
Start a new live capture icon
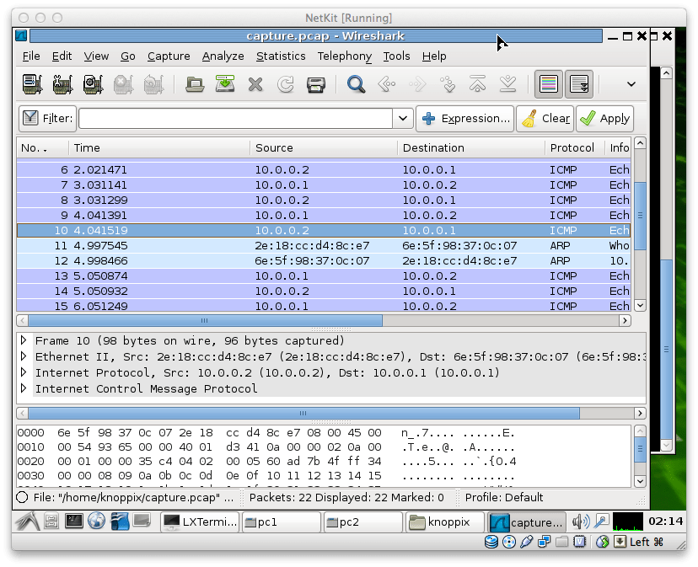pyautogui.click(x=93, y=83)
